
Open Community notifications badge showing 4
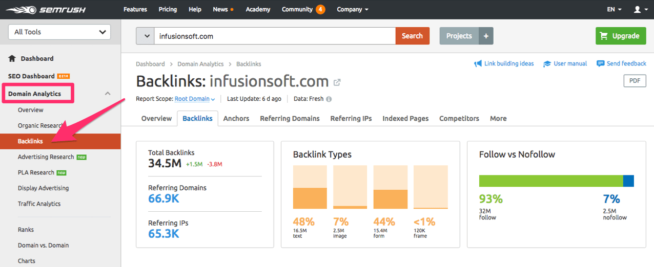tap(320, 9)
